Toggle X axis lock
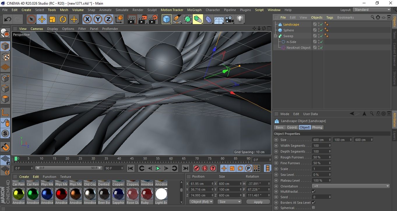The height and width of the screenshot is (211, 397). pyautogui.click(x=87, y=19)
